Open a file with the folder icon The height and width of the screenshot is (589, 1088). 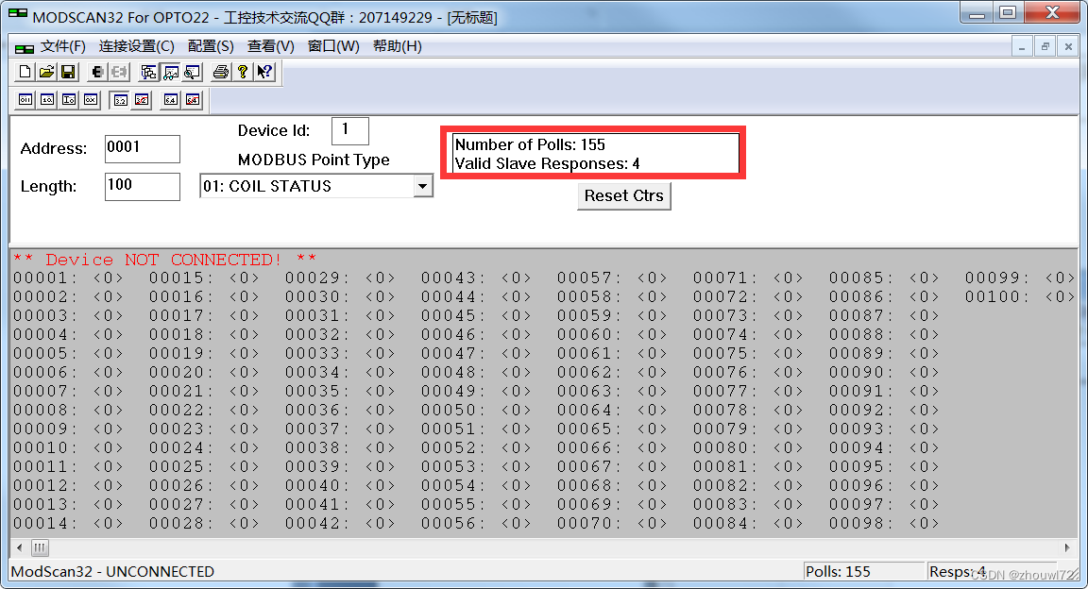(x=46, y=72)
